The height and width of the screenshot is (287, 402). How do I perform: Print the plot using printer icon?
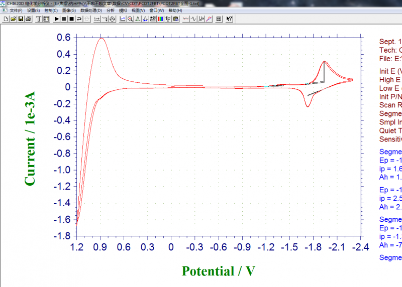coord(29,19)
